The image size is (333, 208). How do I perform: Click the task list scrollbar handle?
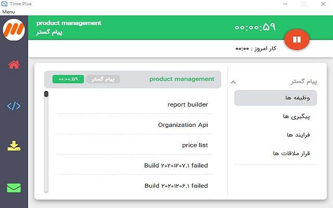[46, 94]
